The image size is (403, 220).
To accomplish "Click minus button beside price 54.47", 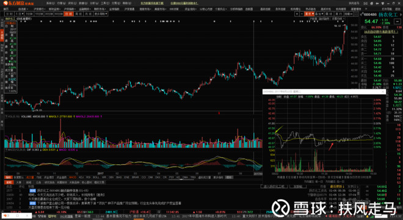I will [398, 21].
